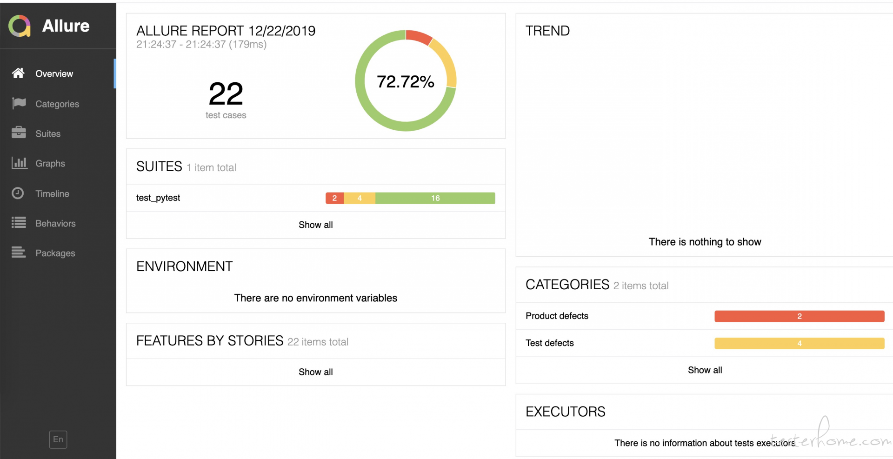893x459 pixels.
Task: Open the Packages sidebar label
Action: [55, 253]
